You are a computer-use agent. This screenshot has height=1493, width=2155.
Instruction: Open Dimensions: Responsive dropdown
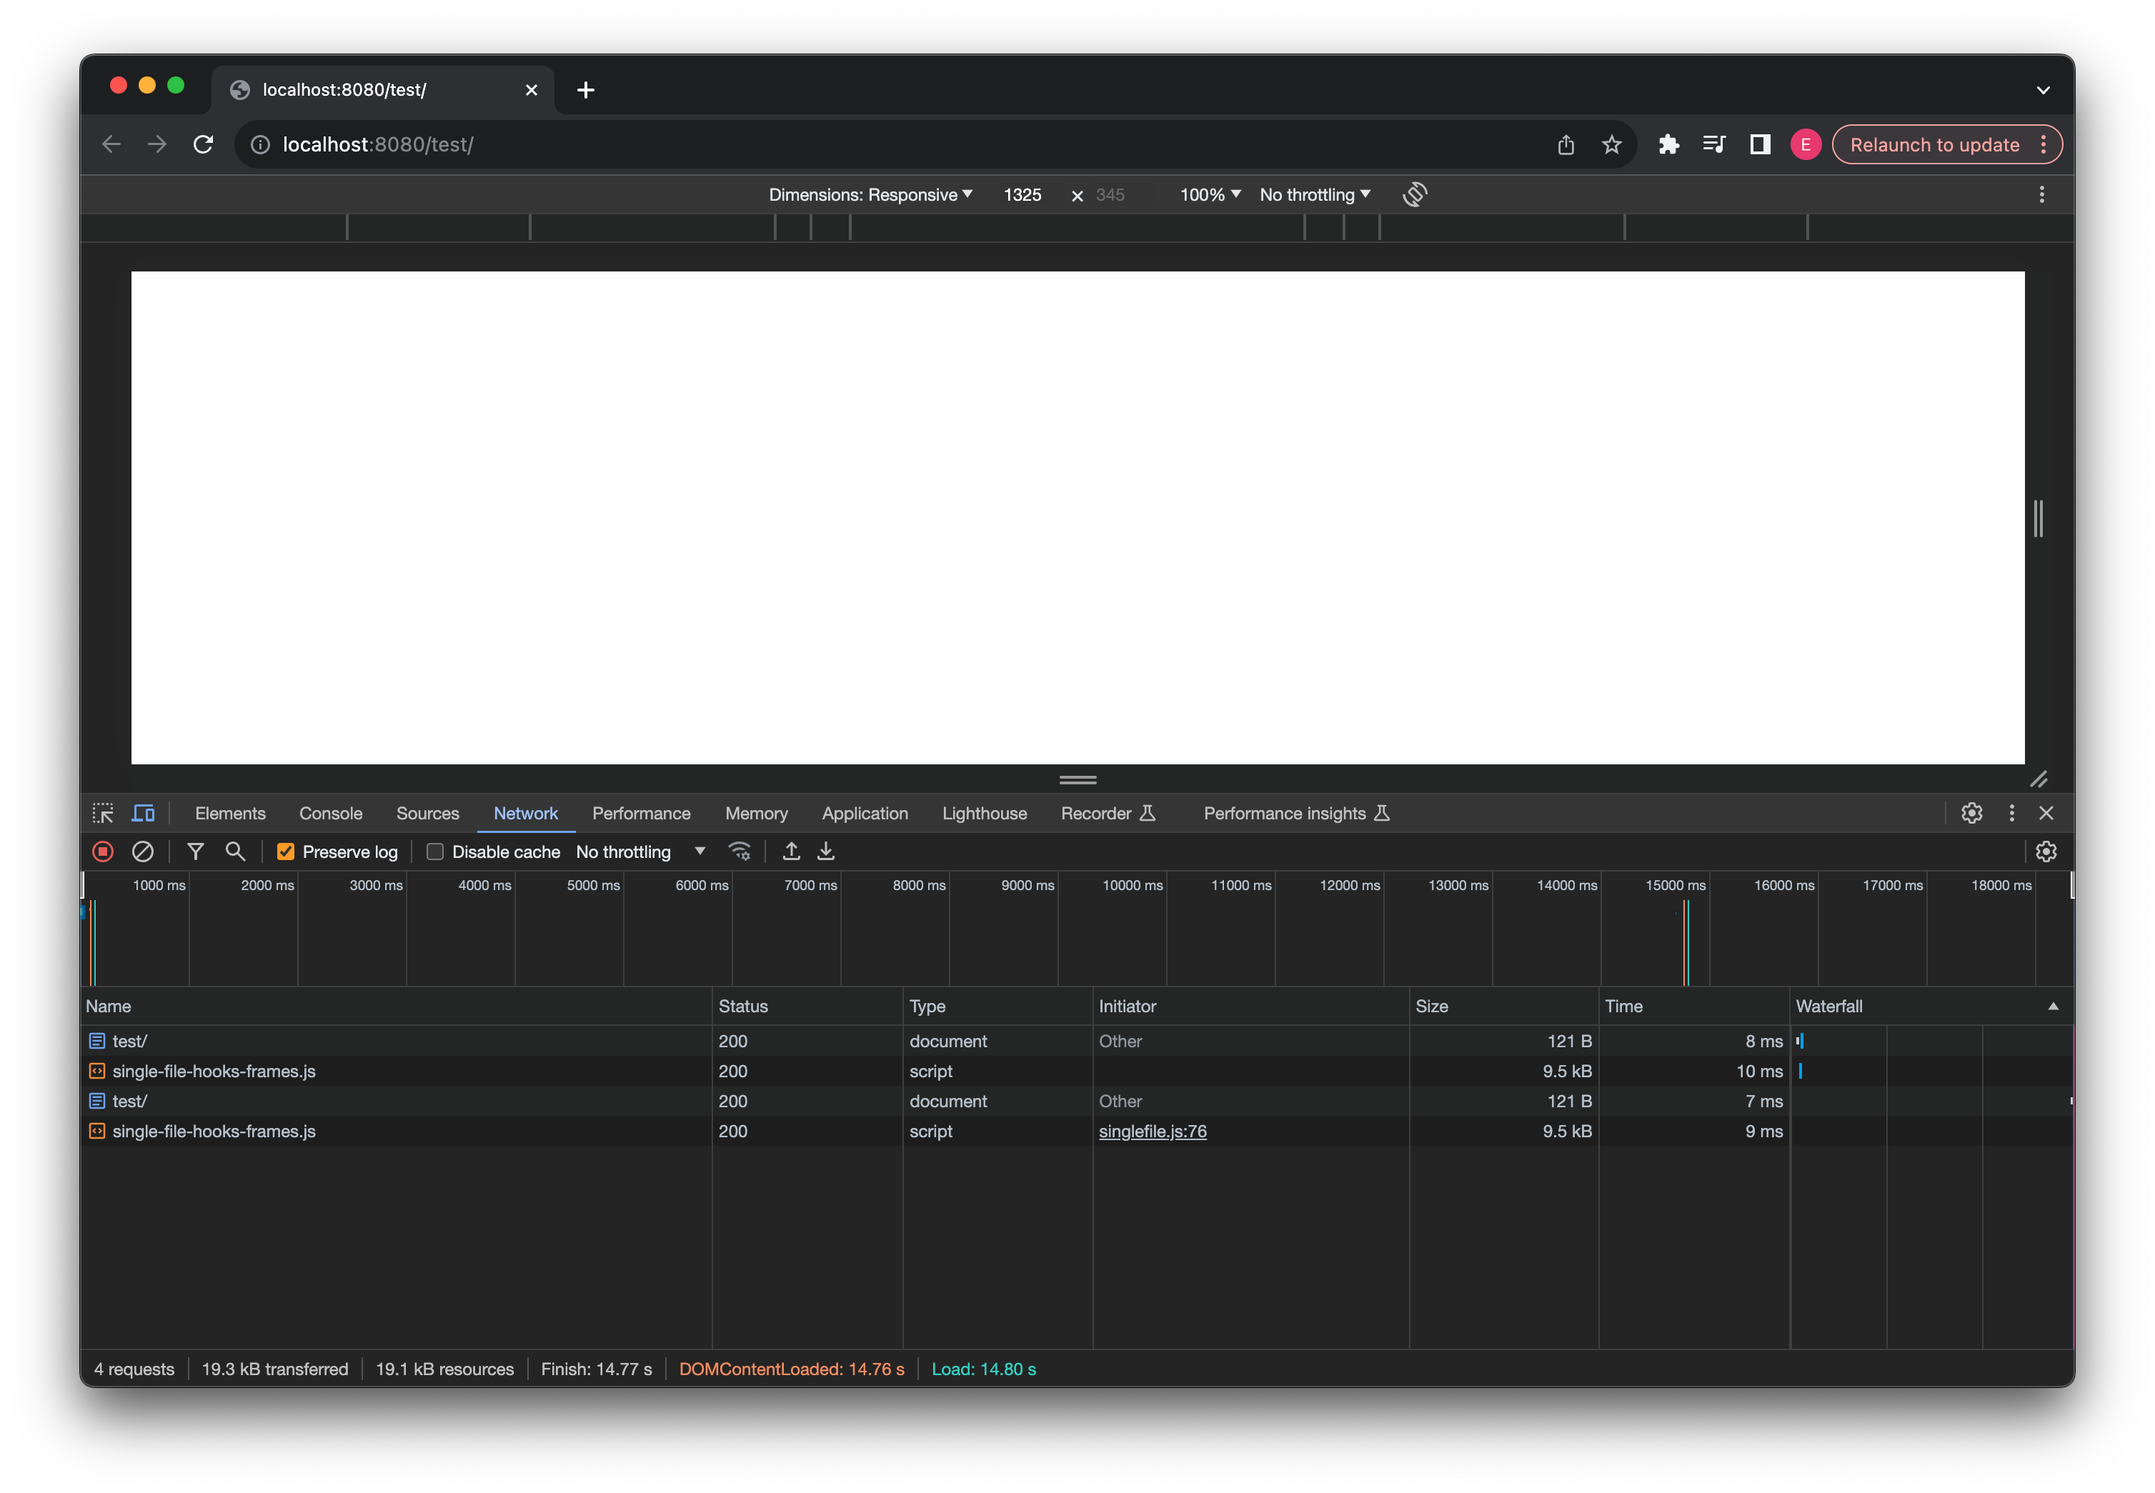pos(870,194)
